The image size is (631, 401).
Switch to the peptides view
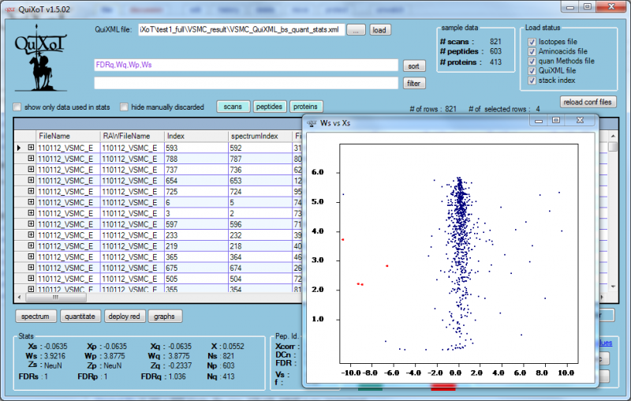(x=269, y=107)
